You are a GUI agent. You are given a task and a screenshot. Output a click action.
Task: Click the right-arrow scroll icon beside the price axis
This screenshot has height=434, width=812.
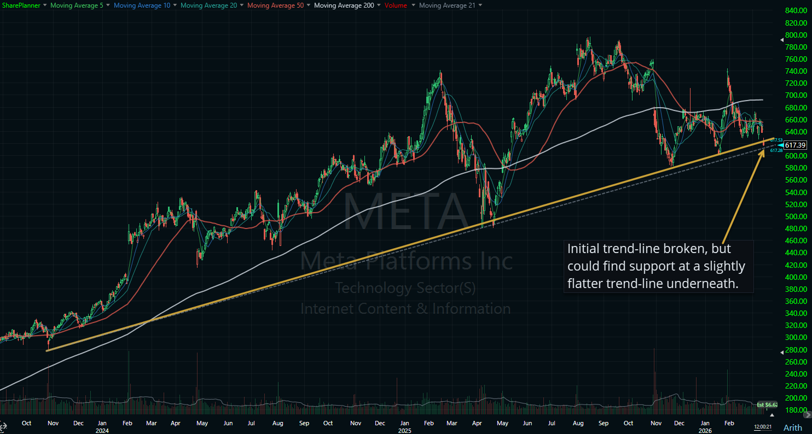[808, 415]
